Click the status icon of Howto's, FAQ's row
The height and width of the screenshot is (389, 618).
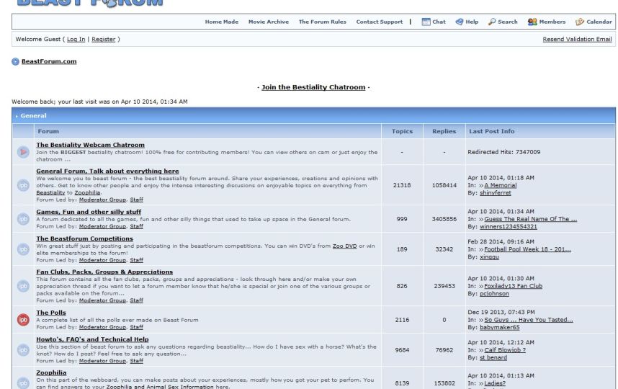point(23,350)
